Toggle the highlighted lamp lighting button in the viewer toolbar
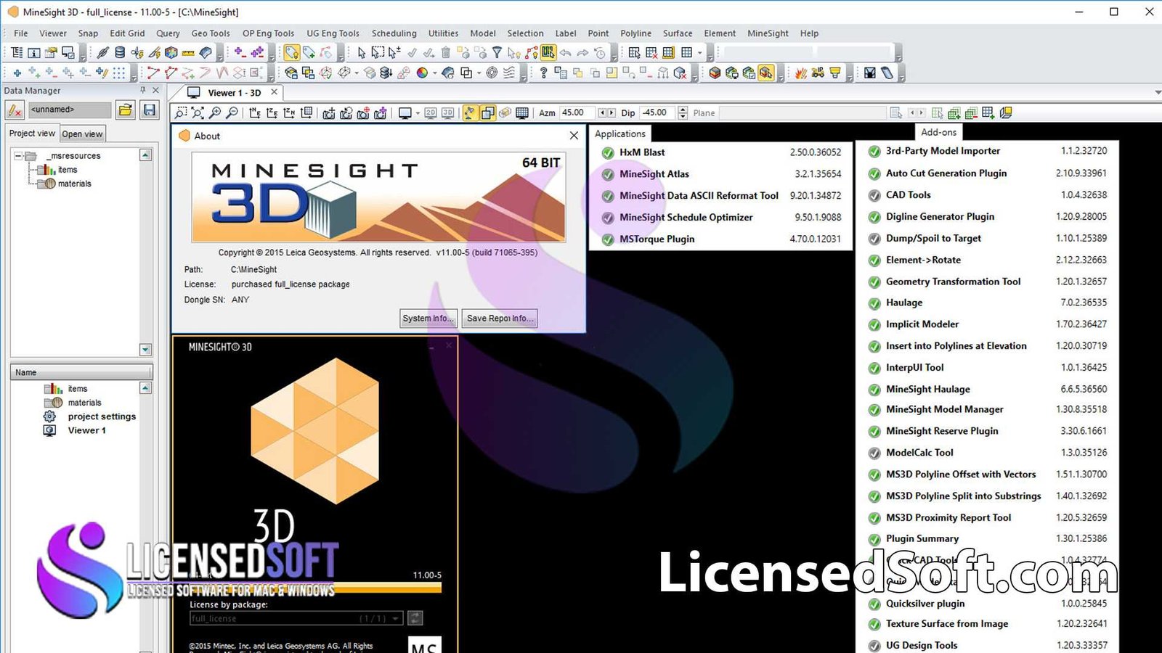1162x653 pixels. tap(470, 112)
